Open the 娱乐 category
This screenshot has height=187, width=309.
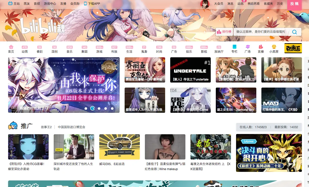pos(189,49)
